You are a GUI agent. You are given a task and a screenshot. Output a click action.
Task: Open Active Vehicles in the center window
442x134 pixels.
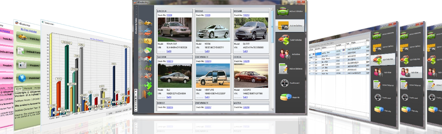(x=290, y=11)
